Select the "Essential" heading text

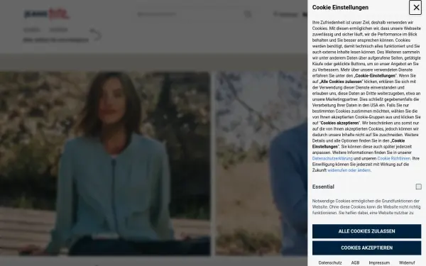click(323, 187)
